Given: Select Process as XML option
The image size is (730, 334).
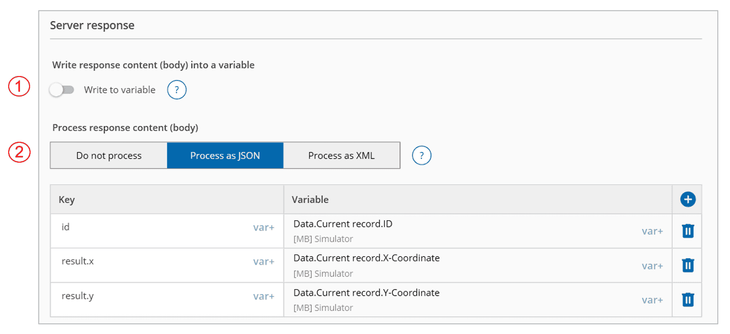Looking at the screenshot, I should (341, 156).
